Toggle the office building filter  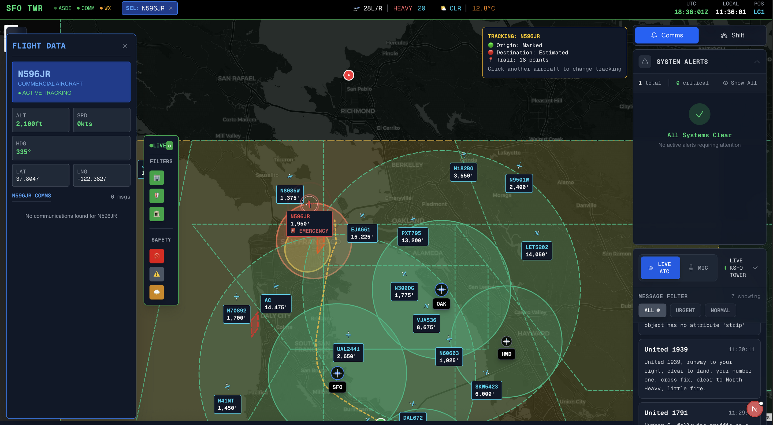(x=157, y=178)
